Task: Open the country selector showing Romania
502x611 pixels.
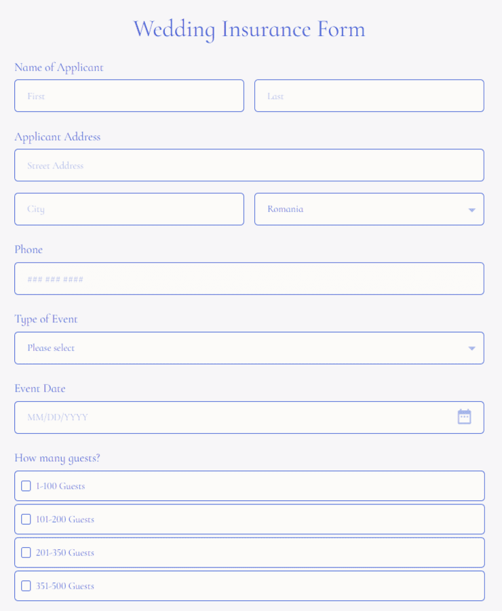Action: click(360, 209)
